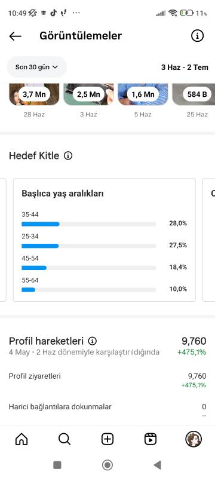Tap Android home circle button
The width and height of the screenshot is (215, 478).
click(107, 465)
